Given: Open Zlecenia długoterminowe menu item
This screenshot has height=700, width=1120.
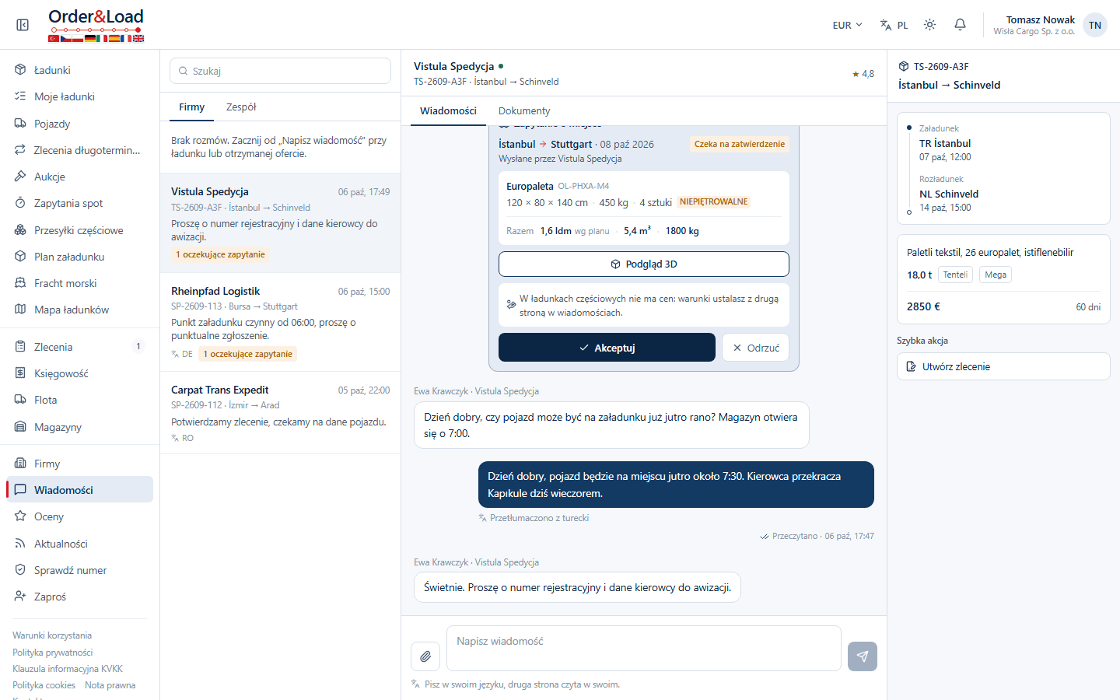Looking at the screenshot, I should [79, 150].
